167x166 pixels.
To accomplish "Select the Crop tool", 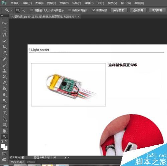I will coord(4,47).
